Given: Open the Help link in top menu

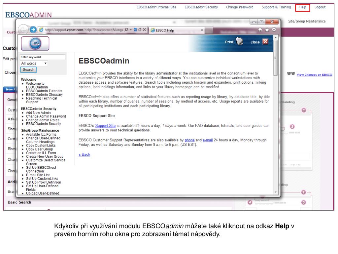Looking at the screenshot, I should [302, 7].
